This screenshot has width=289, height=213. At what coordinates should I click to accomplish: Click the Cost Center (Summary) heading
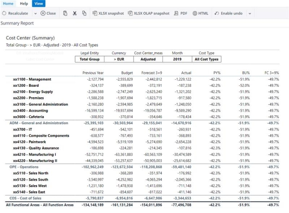point(30,38)
